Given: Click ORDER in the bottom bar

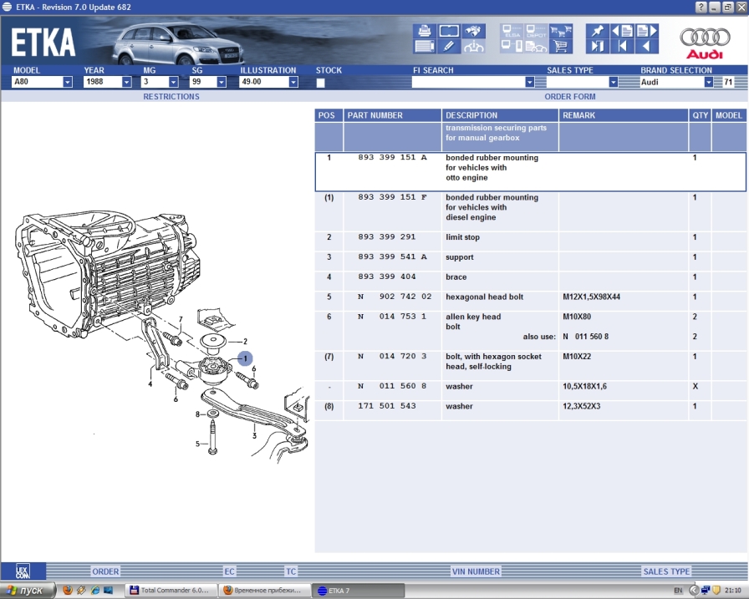Looking at the screenshot, I should 105,571.
